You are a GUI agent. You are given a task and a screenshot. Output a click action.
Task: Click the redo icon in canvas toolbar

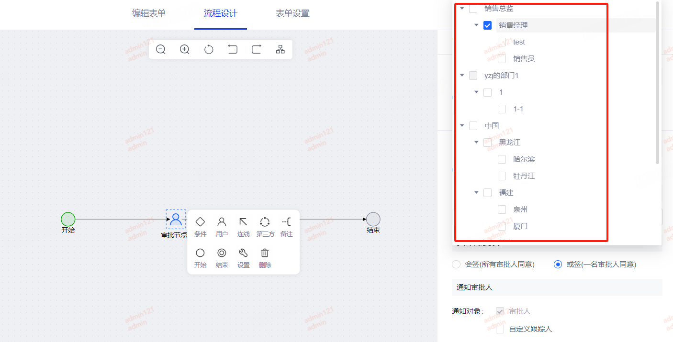tap(257, 49)
